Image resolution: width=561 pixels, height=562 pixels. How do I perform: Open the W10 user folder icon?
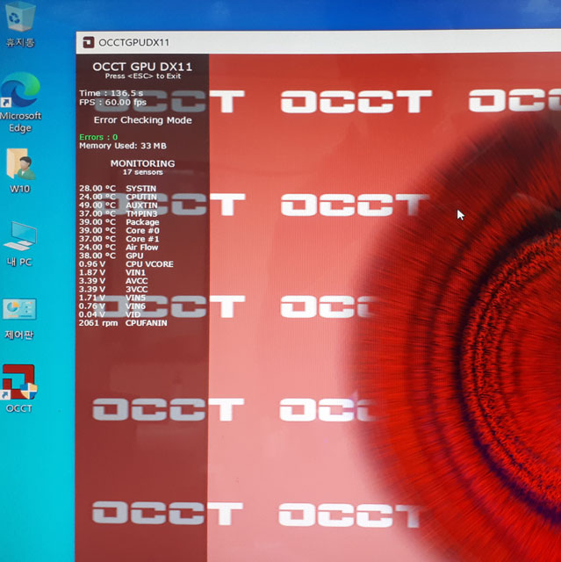tap(20, 170)
